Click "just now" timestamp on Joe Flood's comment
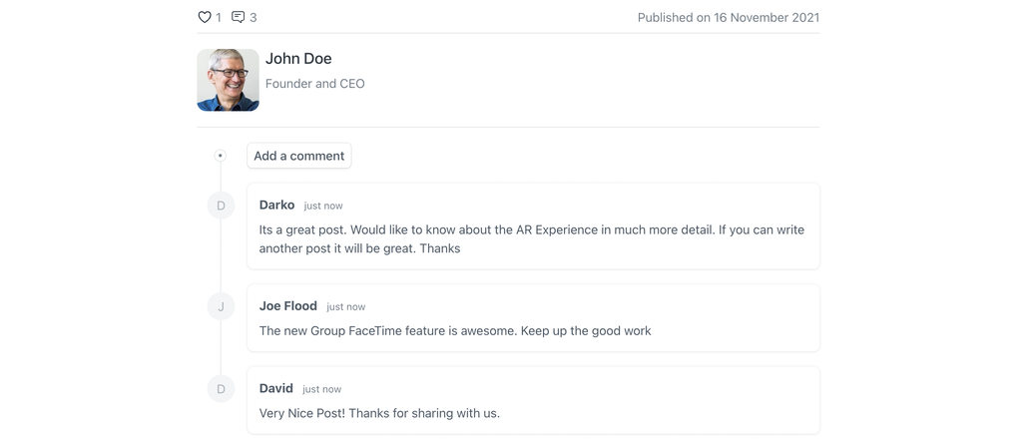 pos(346,306)
